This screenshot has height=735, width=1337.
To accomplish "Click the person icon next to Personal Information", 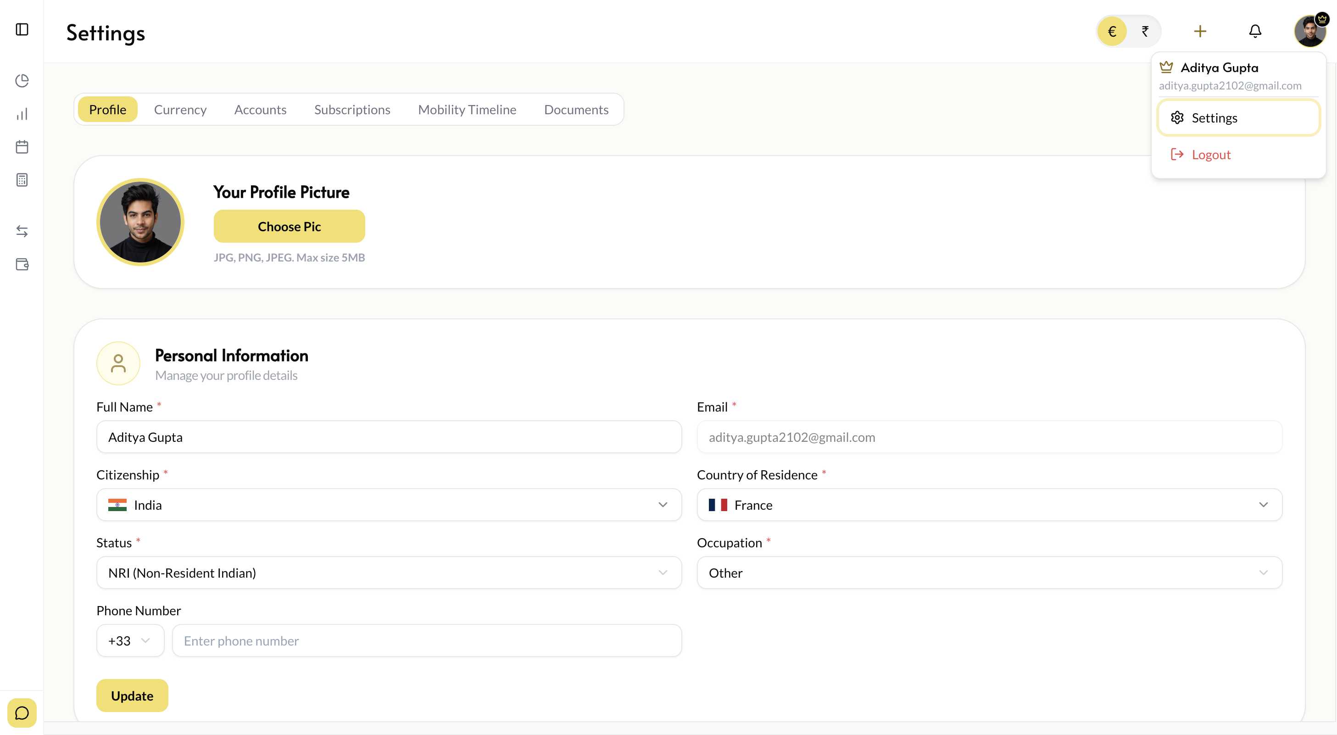I will coord(118,363).
